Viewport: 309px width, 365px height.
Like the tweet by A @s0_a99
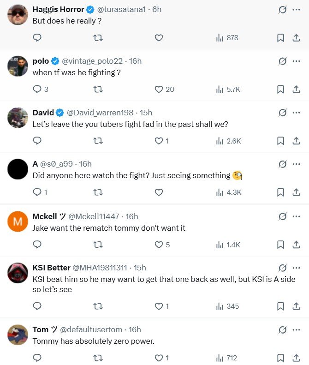pos(159,192)
